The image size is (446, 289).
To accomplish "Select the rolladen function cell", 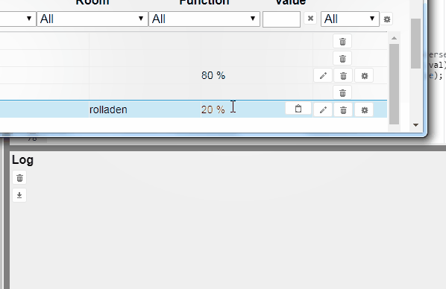I will click(145, 109).
